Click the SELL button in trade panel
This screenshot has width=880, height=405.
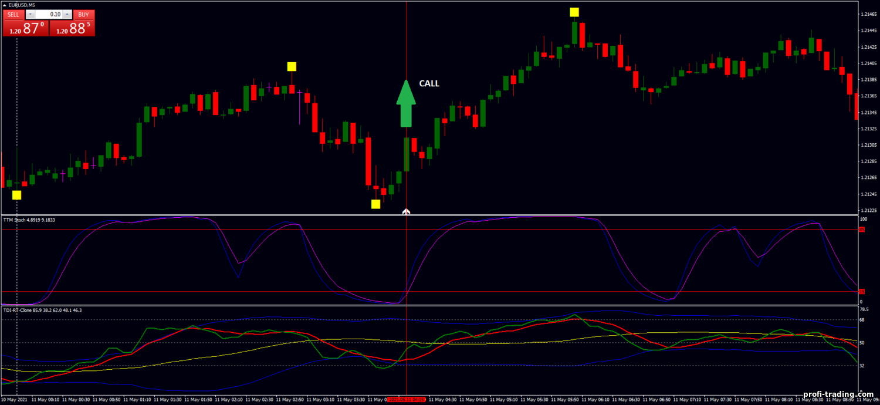13,15
